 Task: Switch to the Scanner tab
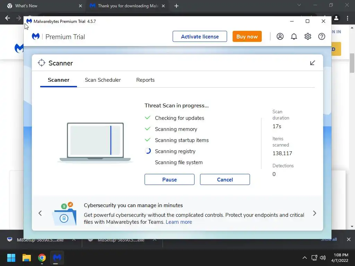59,80
